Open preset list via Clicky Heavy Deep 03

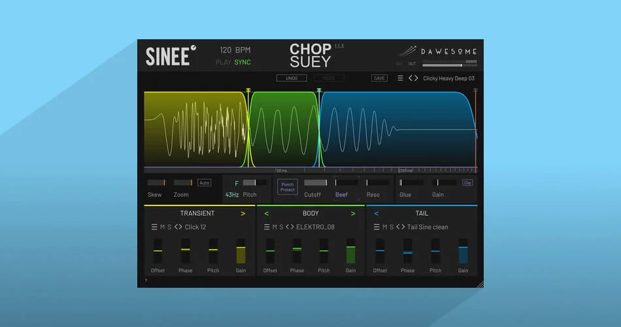[x=448, y=78]
